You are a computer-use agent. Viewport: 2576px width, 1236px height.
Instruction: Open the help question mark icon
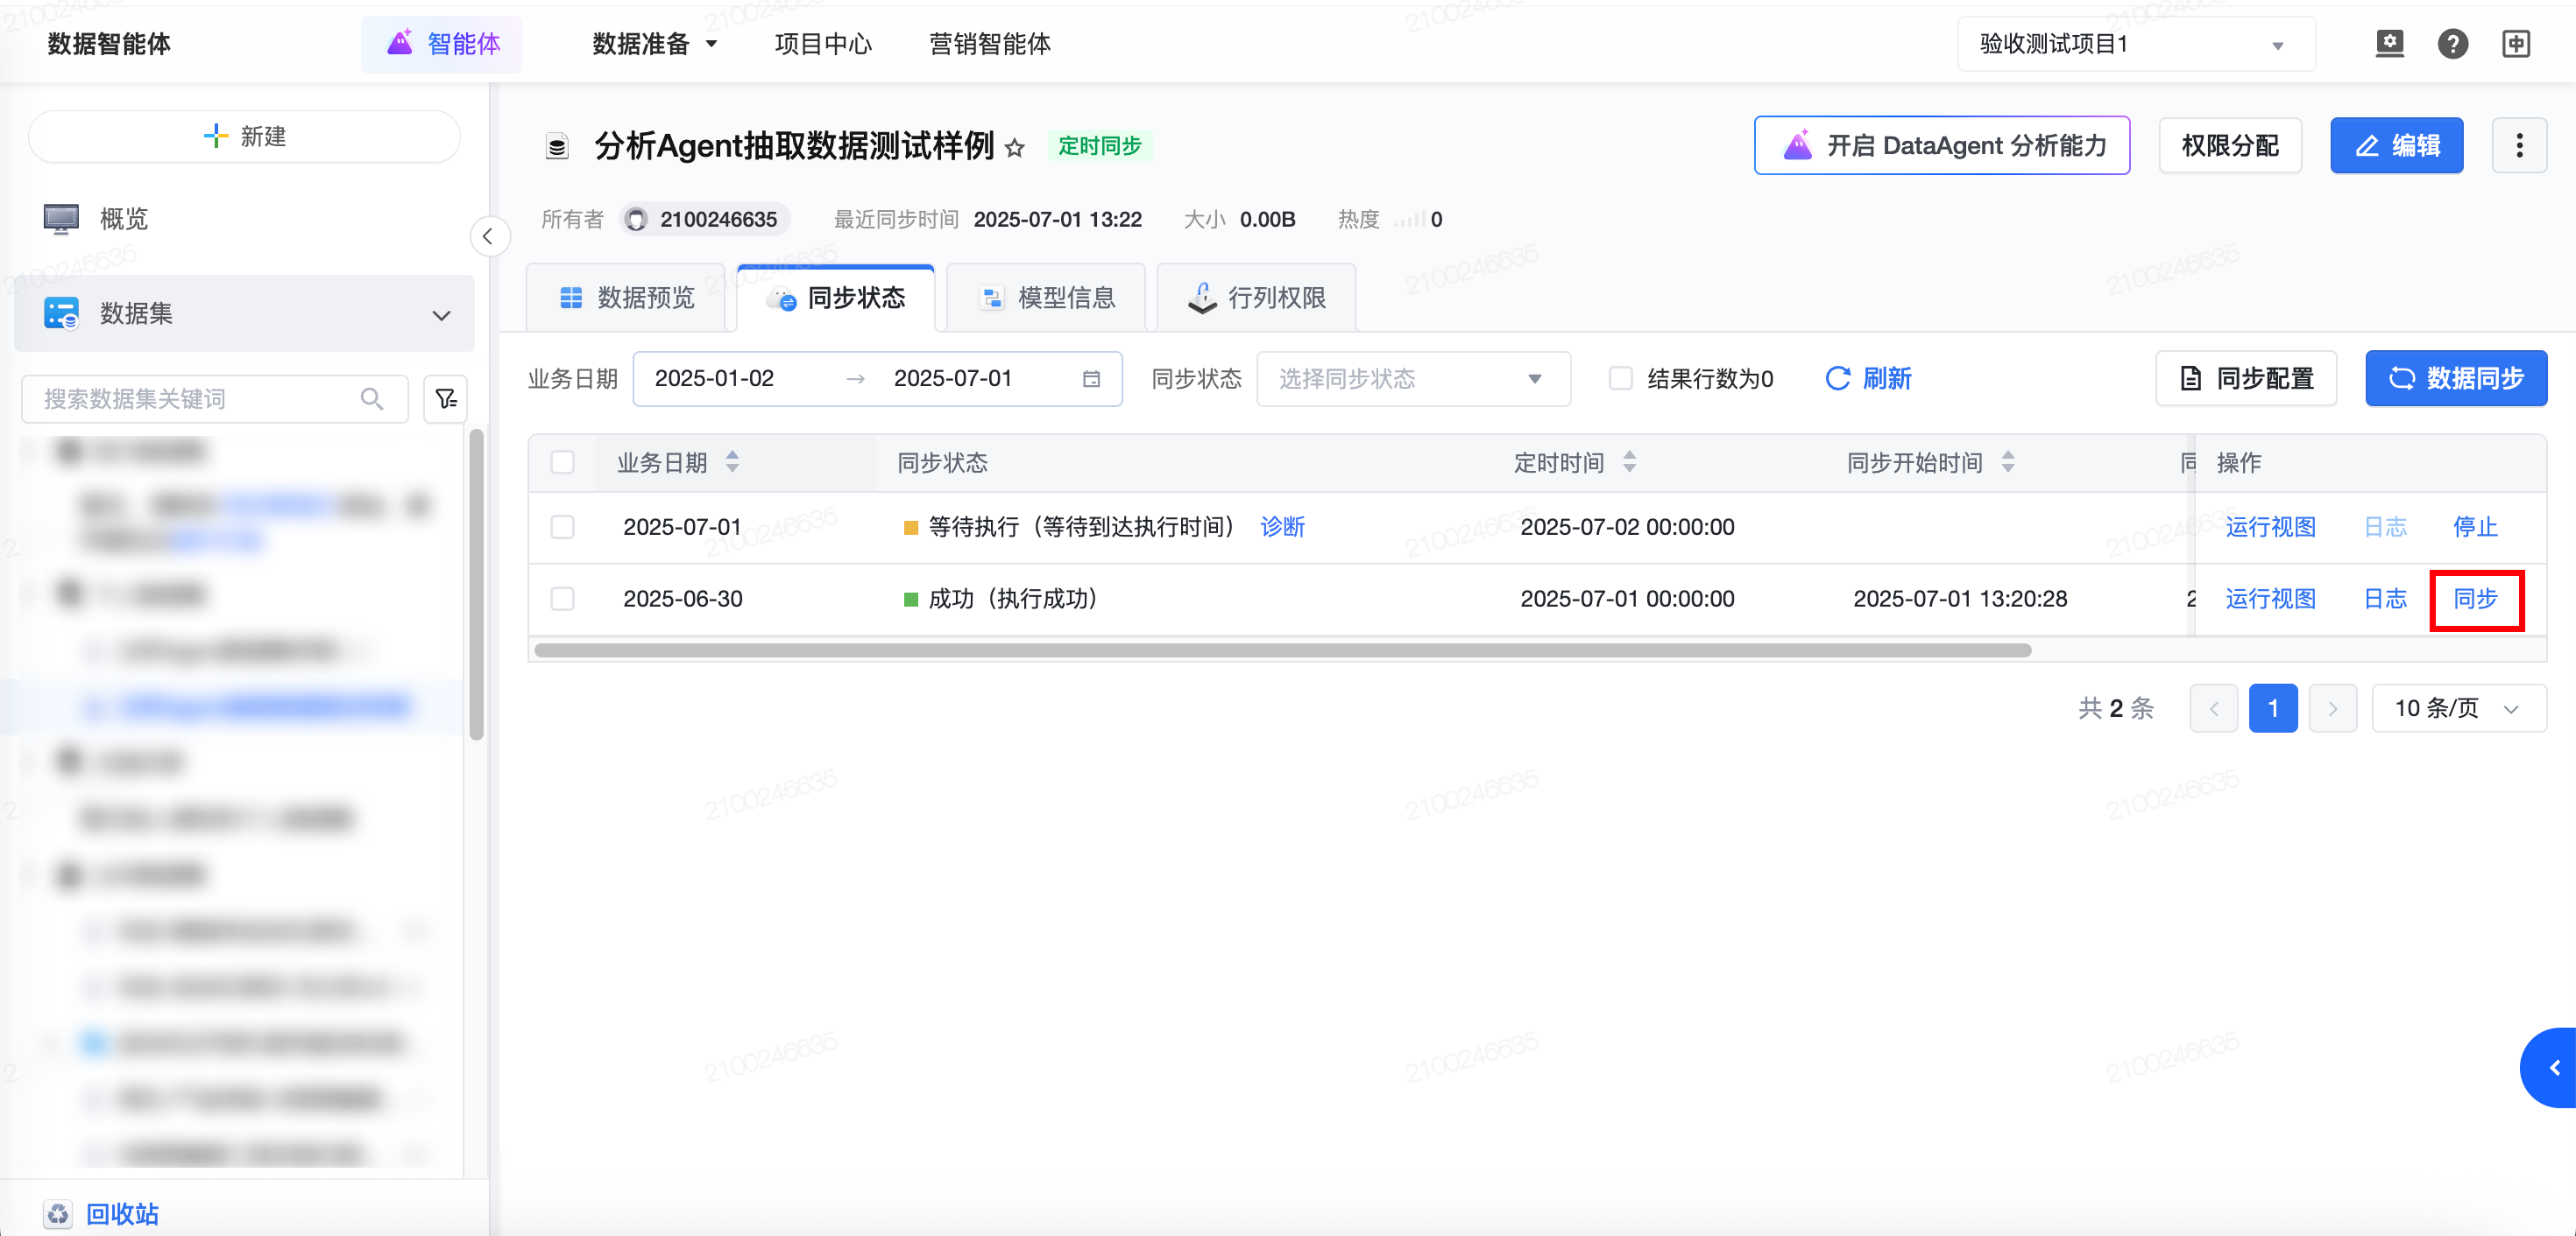(x=2452, y=44)
